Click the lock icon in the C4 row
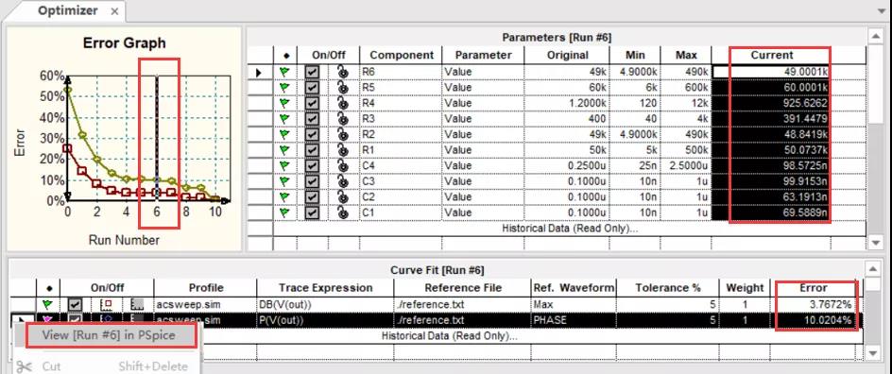Screen dimensions: 892x374 [x=341, y=165]
